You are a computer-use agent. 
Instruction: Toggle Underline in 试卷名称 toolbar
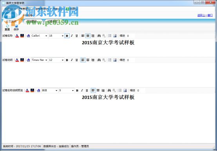click(77, 36)
